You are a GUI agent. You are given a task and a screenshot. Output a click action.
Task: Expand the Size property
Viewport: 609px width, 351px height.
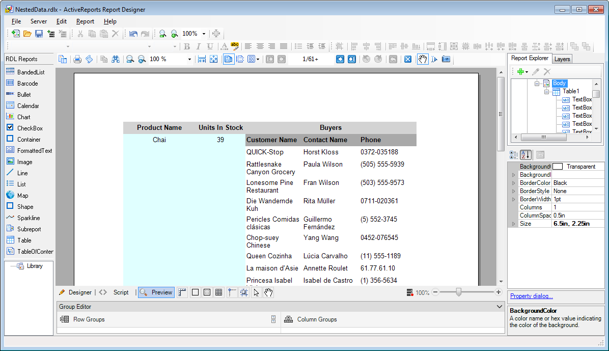coord(513,224)
